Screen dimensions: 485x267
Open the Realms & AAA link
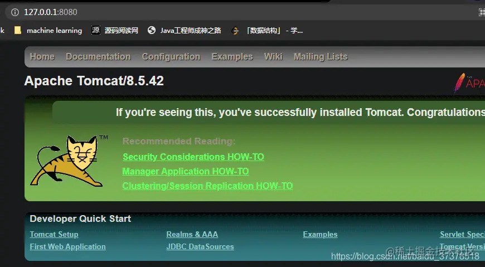tap(192, 235)
